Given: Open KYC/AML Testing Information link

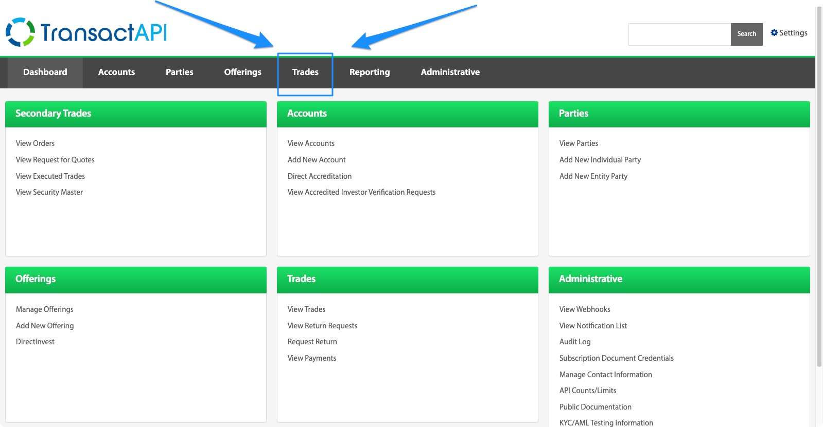Looking at the screenshot, I should coord(606,423).
